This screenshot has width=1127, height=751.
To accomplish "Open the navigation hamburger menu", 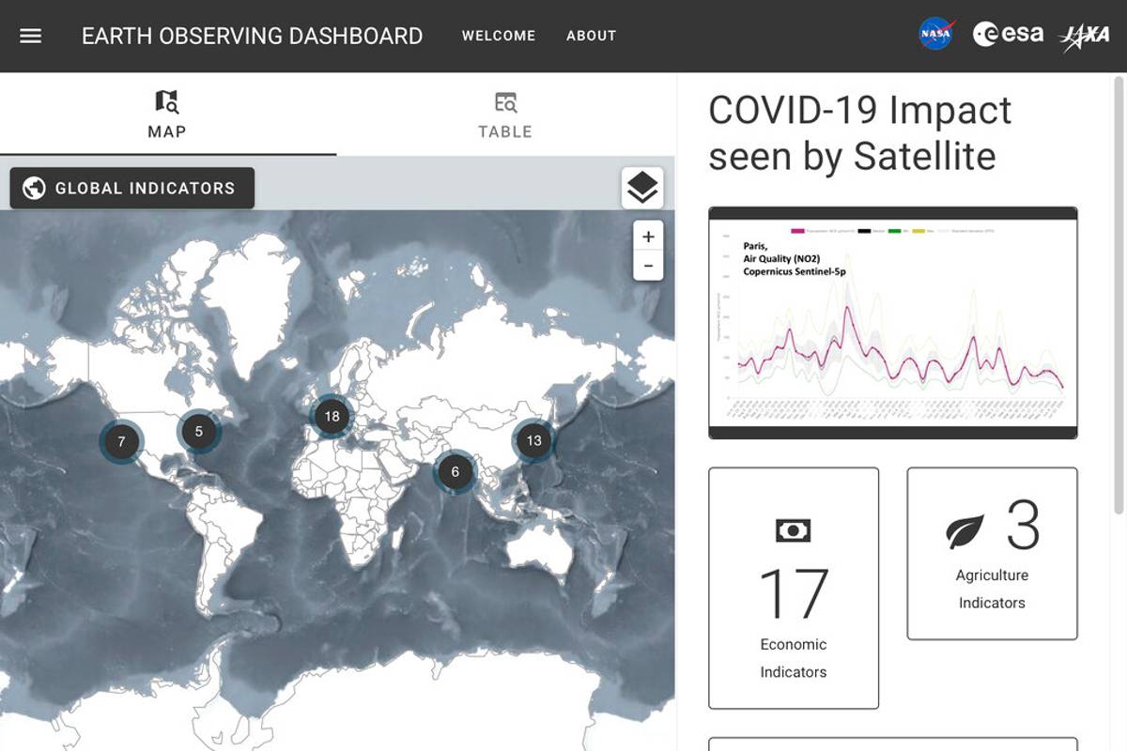I will [31, 36].
